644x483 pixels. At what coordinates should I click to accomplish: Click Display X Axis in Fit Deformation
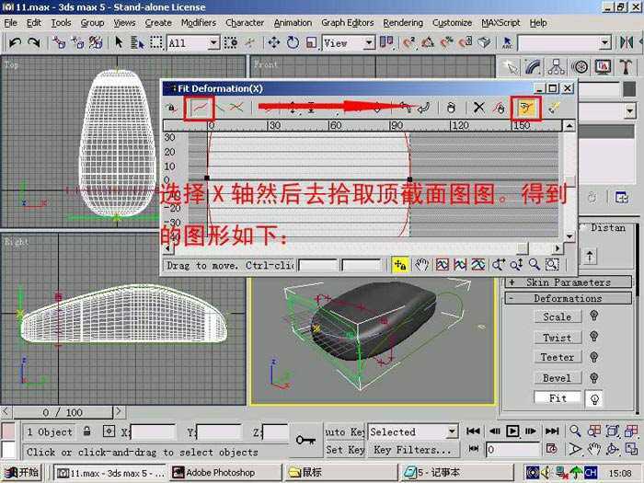(x=200, y=108)
